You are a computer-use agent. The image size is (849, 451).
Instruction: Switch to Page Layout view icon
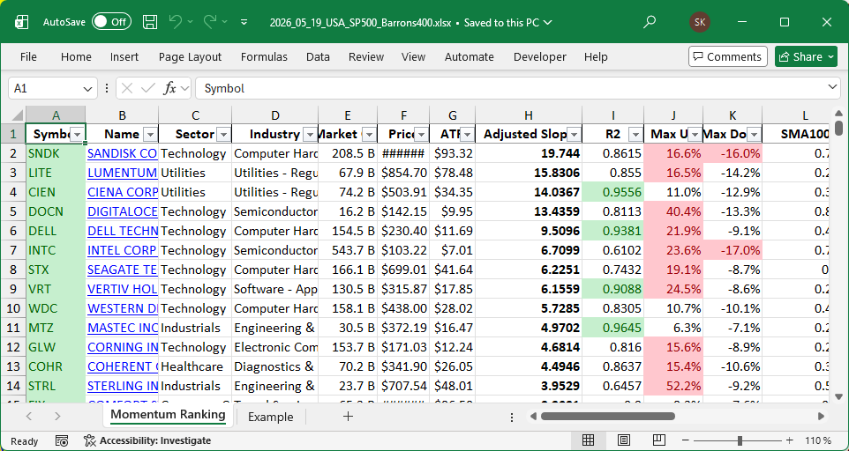[x=624, y=440]
